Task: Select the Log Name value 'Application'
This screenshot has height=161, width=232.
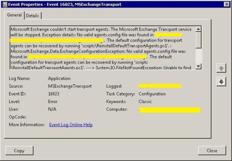Action: [x=59, y=78]
